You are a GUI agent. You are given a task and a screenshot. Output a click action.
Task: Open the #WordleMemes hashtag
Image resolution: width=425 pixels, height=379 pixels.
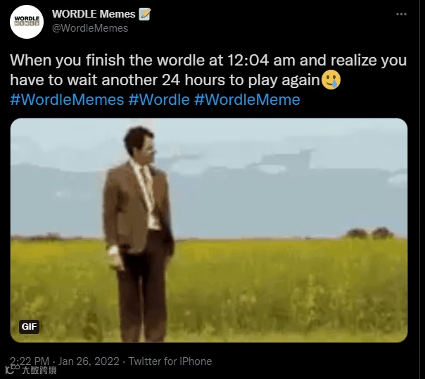[67, 99]
